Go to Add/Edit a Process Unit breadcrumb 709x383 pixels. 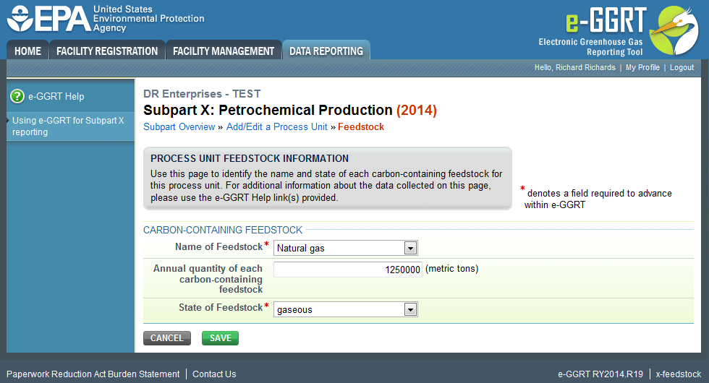coord(276,127)
